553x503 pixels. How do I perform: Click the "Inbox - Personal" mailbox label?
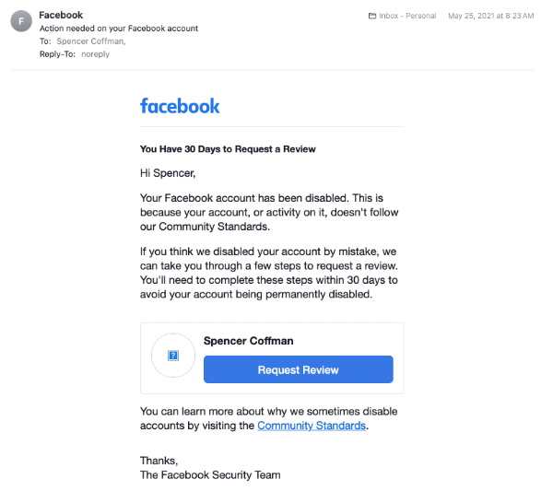(x=408, y=17)
